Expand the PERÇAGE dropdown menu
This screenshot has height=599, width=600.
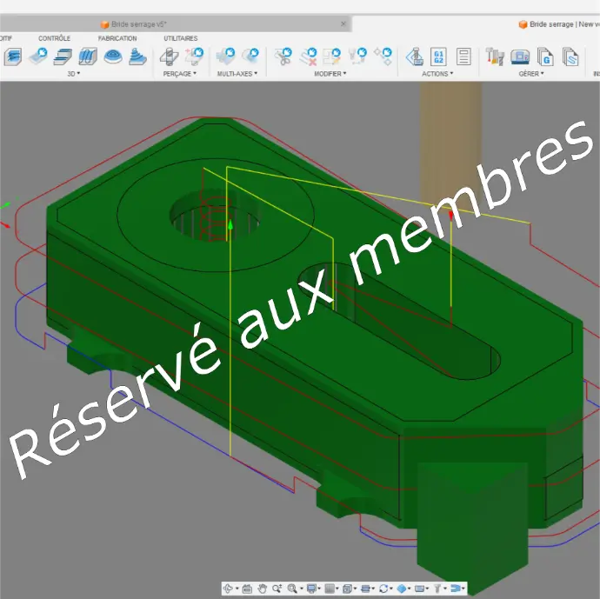179,74
